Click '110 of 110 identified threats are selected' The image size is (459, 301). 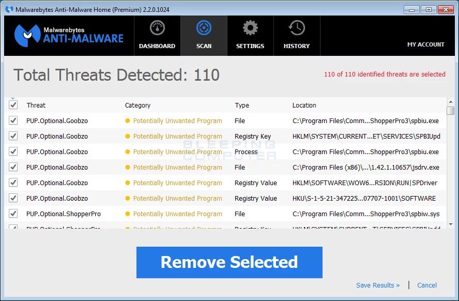pos(385,74)
